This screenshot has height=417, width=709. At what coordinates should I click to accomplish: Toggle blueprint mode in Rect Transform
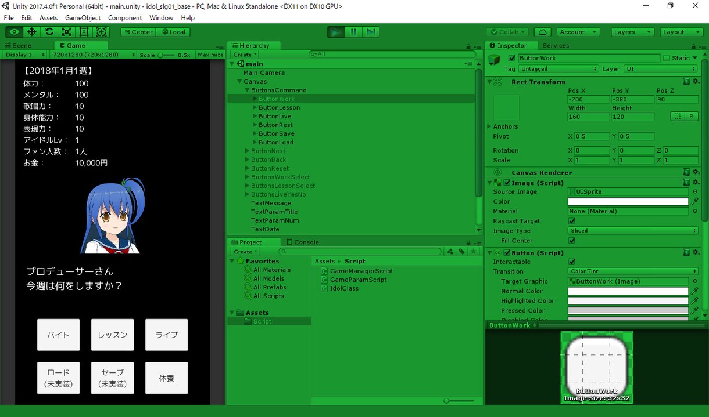tap(678, 117)
